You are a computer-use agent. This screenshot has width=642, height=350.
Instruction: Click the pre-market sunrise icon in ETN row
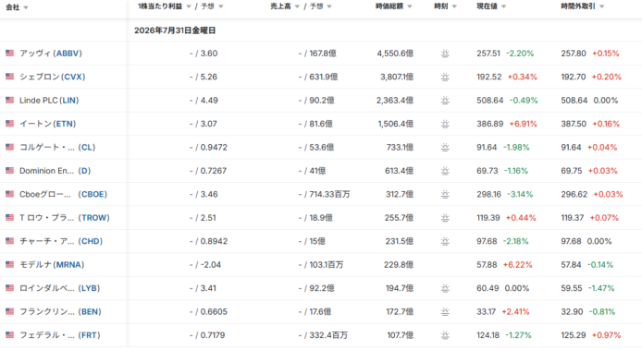click(x=445, y=124)
